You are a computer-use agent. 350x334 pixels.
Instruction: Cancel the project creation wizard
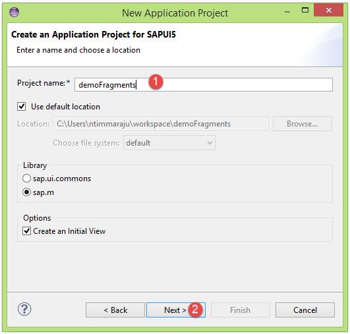pos(305,310)
